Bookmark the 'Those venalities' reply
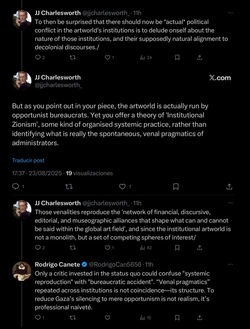This screenshot has height=329, width=250. point(177,248)
